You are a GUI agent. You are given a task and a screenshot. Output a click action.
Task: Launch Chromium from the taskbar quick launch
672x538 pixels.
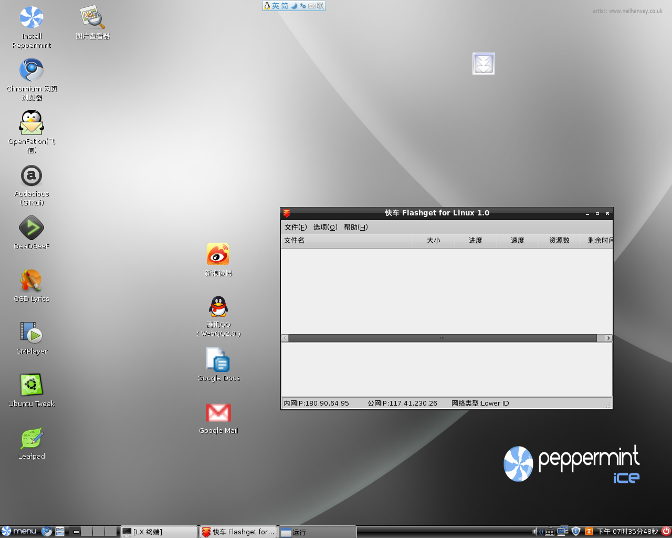click(x=47, y=532)
